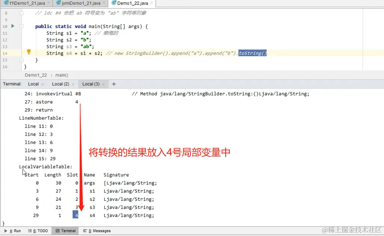Toggle the Terminal panel visibility

tap(65, 231)
